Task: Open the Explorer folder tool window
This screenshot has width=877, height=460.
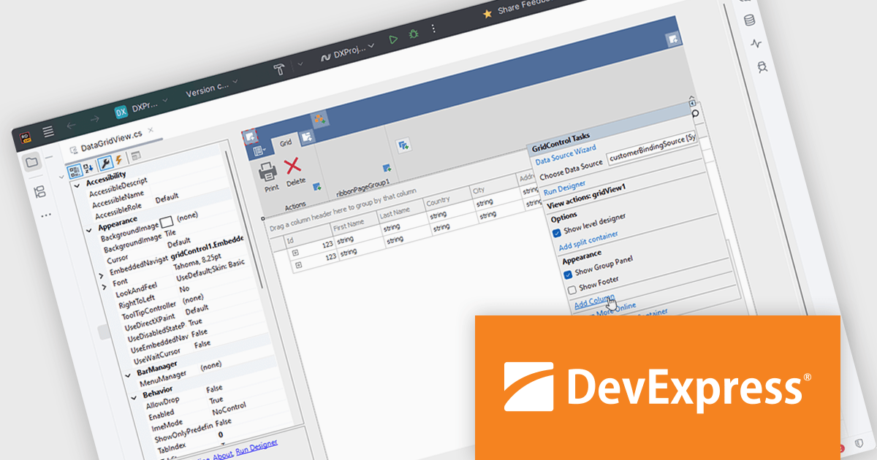Action: 32,162
